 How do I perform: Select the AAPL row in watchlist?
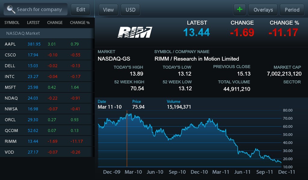pos(47,44)
